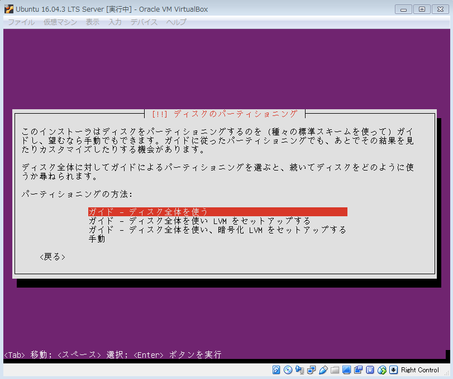Click the hard disk activity indicator icon
The height and width of the screenshot is (379, 453).
pyautogui.click(x=276, y=370)
